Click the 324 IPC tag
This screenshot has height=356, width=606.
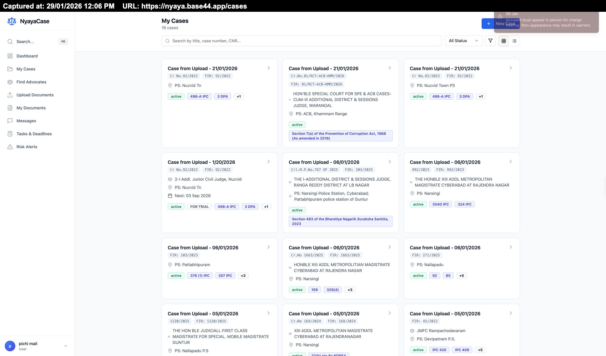pyautogui.click(x=465, y=204)
